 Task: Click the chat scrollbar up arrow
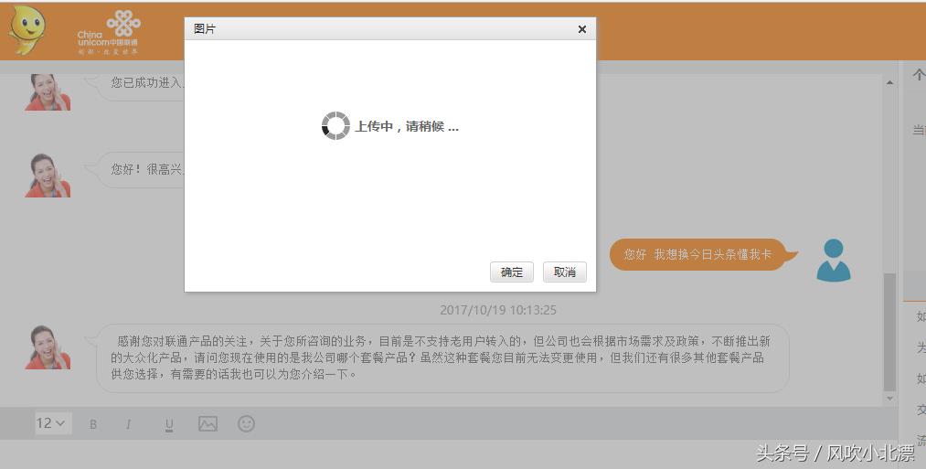890,83
